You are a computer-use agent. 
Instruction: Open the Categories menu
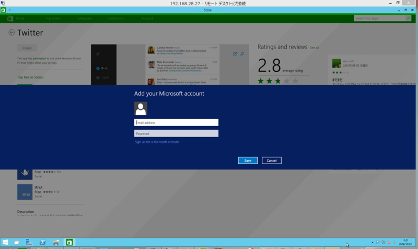84,18
